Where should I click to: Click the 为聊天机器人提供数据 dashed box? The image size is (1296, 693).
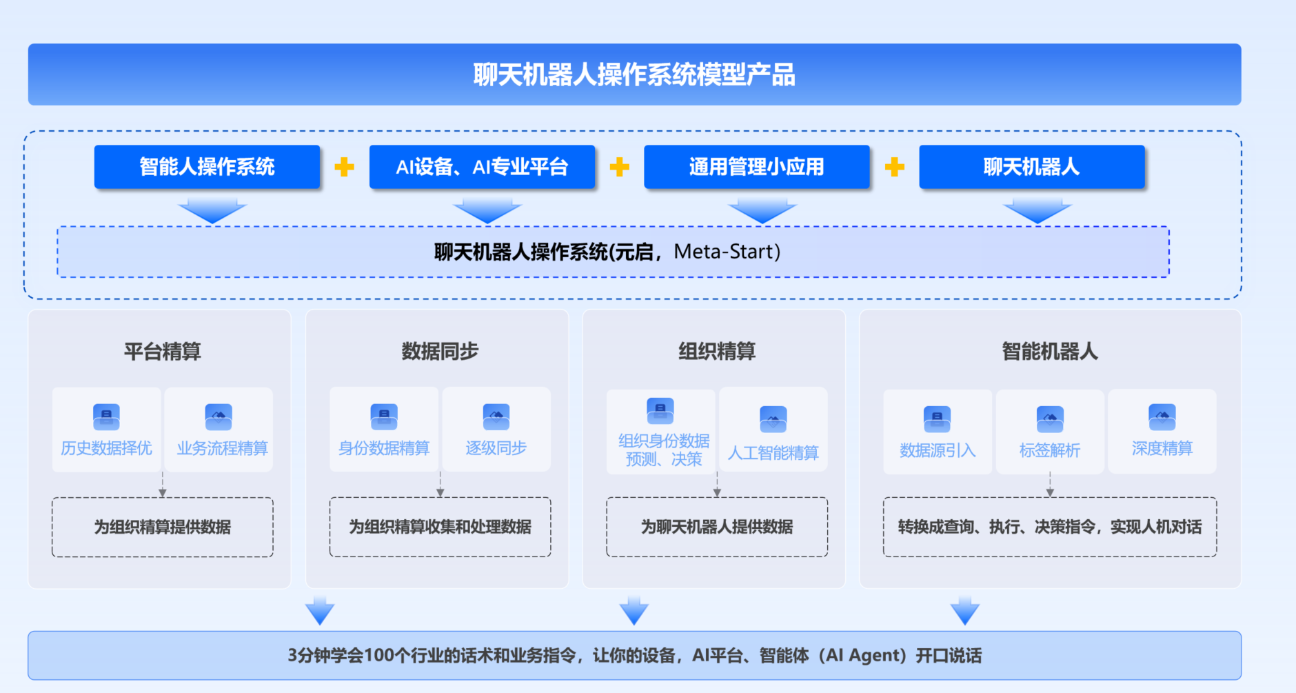(717, 527)
